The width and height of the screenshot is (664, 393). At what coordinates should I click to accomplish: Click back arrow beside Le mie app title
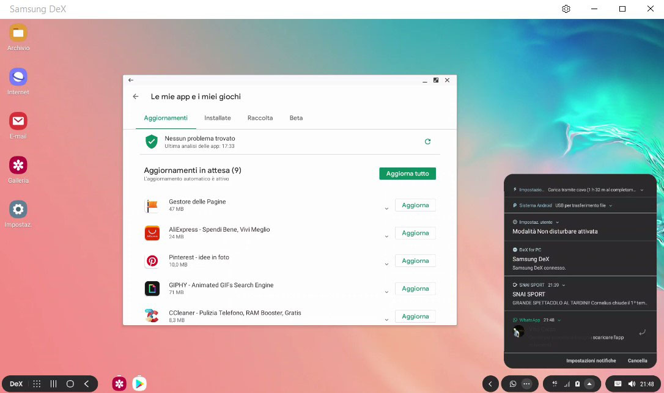136,97
